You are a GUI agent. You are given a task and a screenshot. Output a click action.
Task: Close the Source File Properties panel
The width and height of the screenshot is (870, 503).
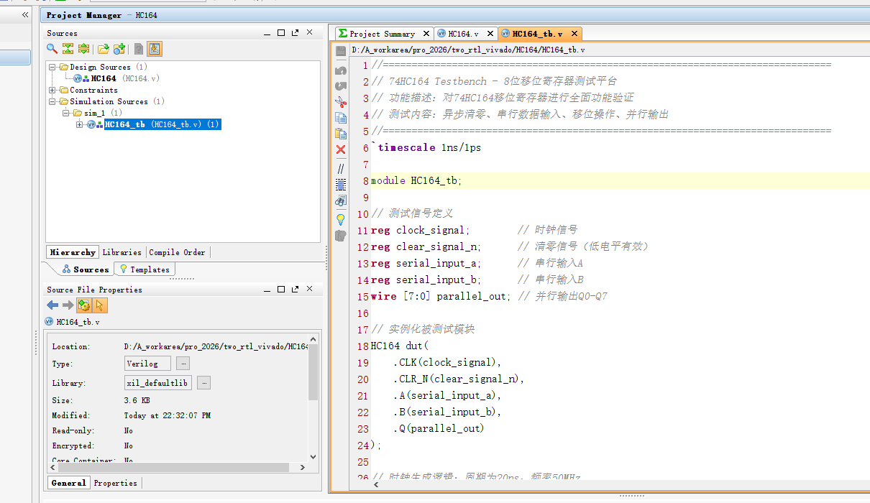310,289
